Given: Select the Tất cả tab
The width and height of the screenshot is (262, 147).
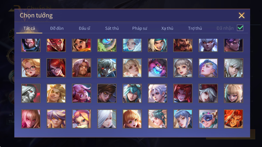Looking at the screenshot, I should (29, 28).
